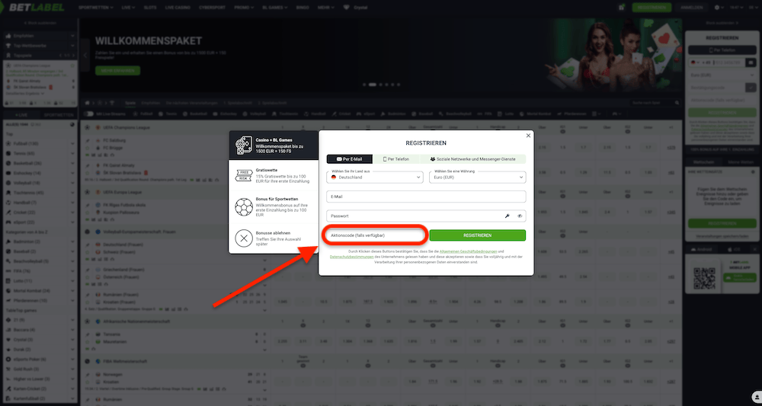Image resolution: width=762 pixels, height=406 pixels.
Task: Close the registration dialog with the X
Action: tap(528, 136)
